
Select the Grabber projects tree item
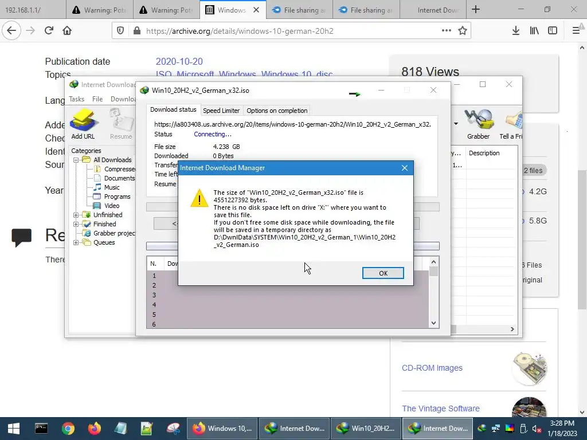pos(109,233)
